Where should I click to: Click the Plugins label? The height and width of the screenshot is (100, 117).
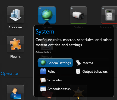coord(15,56)
